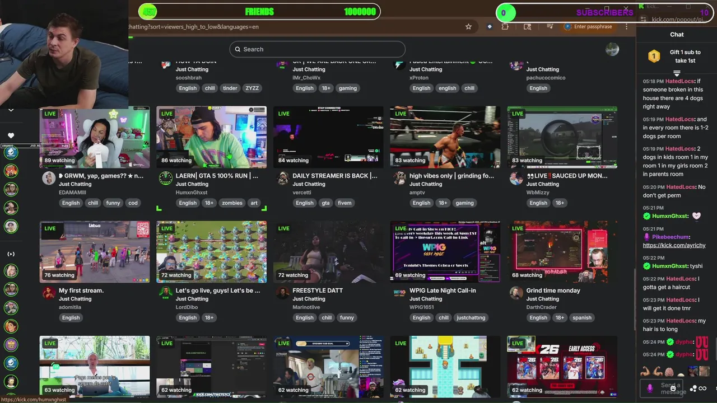Screen dimensions: 717x403
Task: Click the chat panel scrollbar
Action: pyautogui.click(x=715, y=348)
